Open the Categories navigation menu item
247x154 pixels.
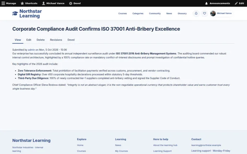point(138,13)
